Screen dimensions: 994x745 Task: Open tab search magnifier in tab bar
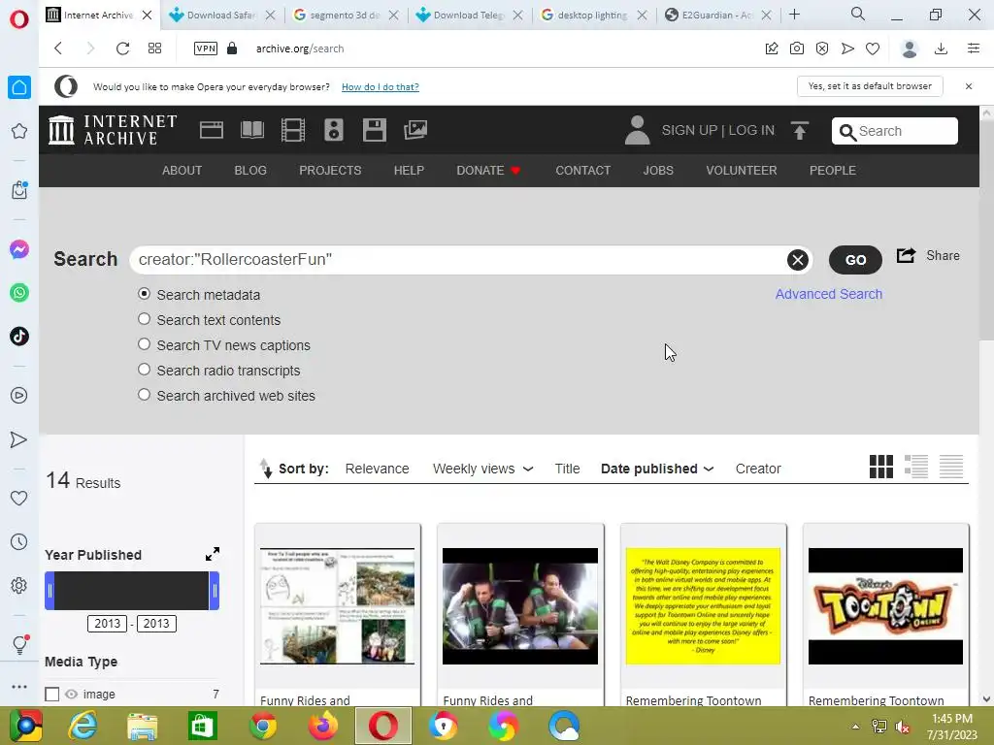858,14
